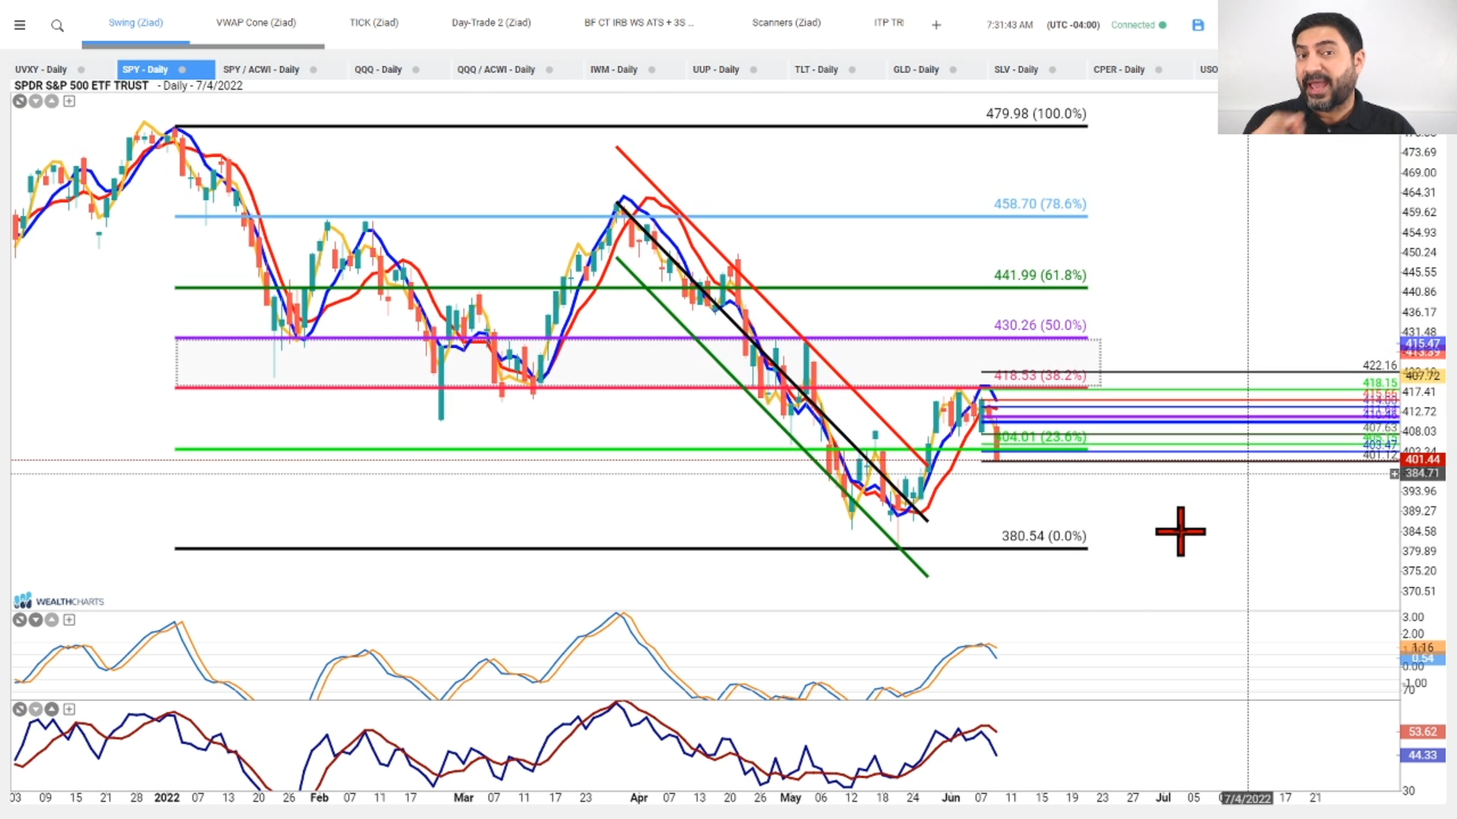Select the CPER - Daily chart tab

1119,70
